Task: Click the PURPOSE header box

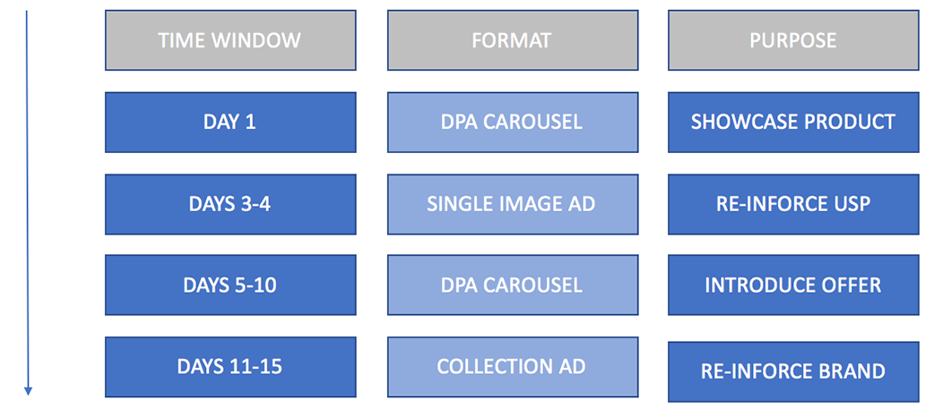Action: pos(793,40)
